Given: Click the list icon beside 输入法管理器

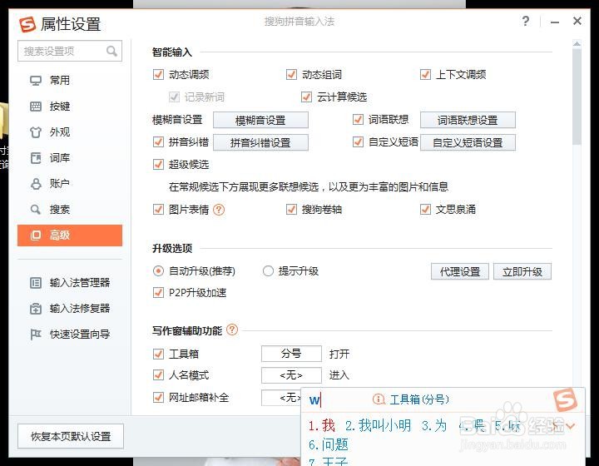Looking at the screenshot, I should [36, 283].
